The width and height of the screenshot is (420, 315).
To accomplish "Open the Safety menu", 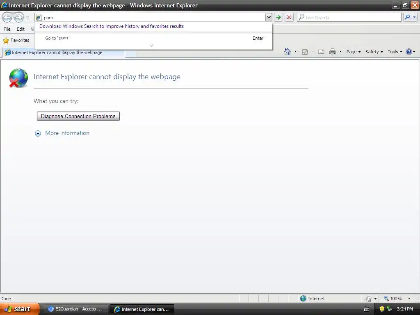I will pos(374,52).
